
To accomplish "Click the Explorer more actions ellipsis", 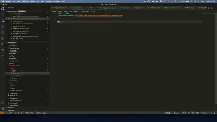I will [x=47, y=8].
